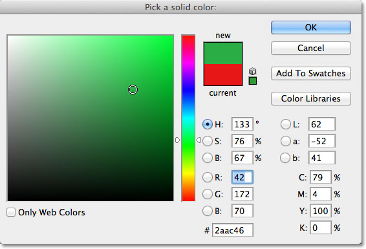Screen dimensions: 366x249
Task: Click the C cyan field showing 79
Action: (x=321, y=177)
